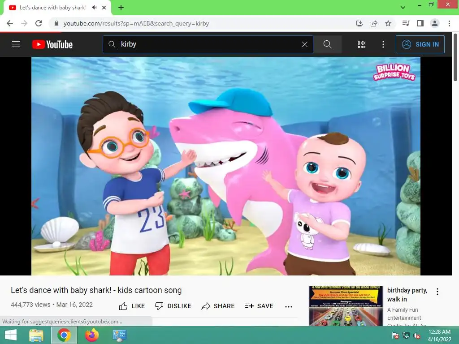The height and width of the screenshot is (344, 459).
Task: Open the tab search dropdown arrow
Action: pos(403,7)
